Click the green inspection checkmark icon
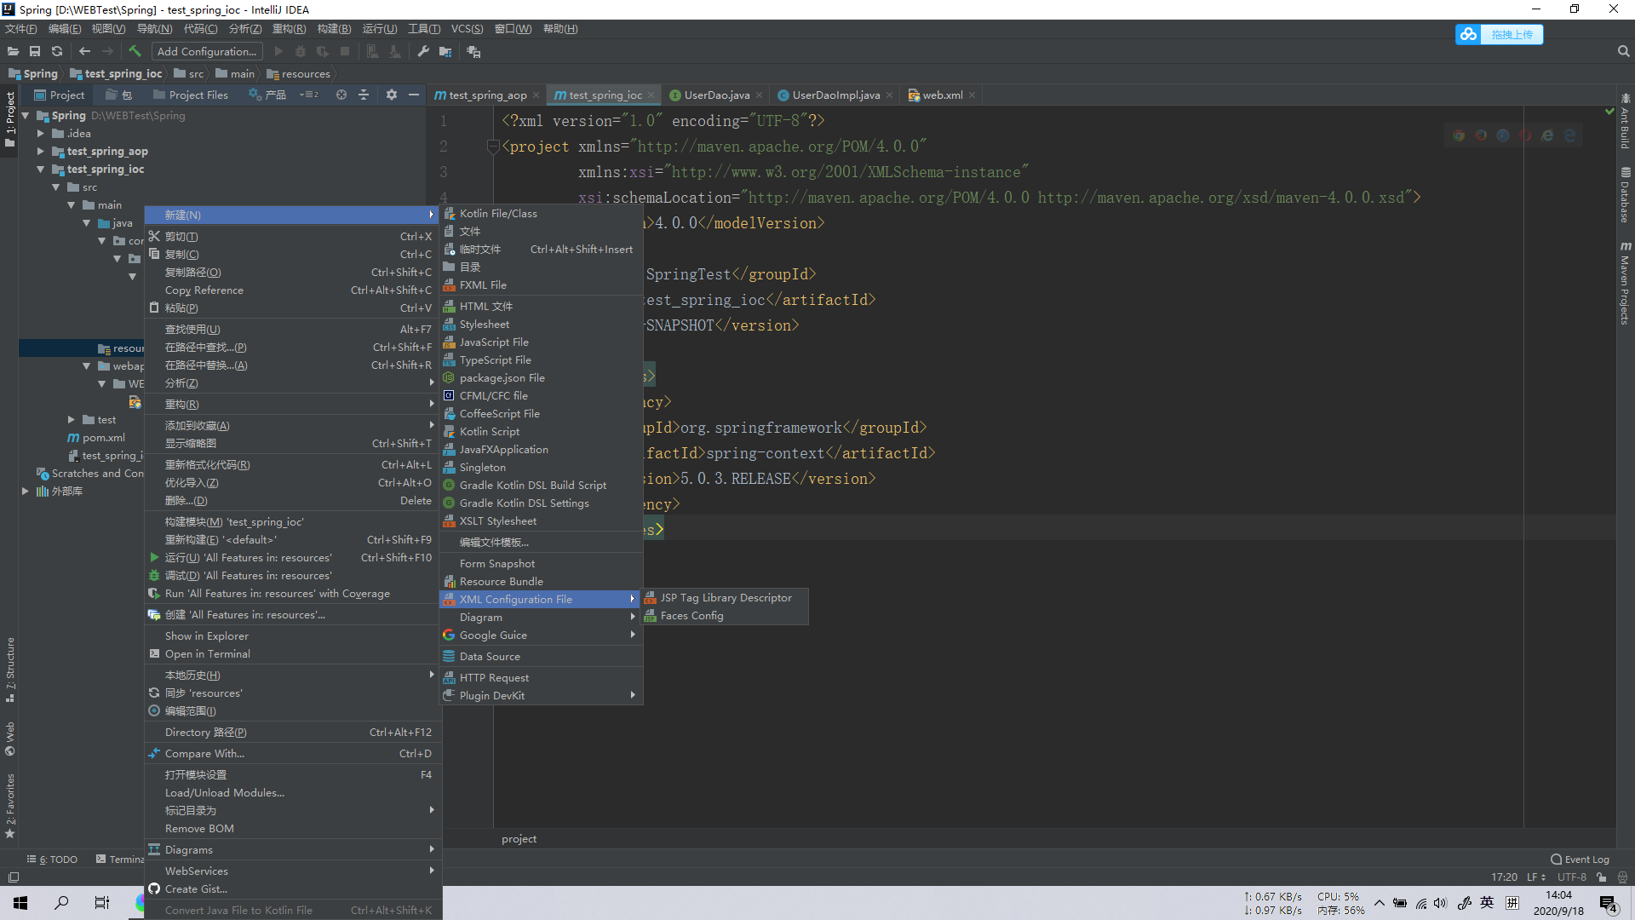 (1609, 112)
